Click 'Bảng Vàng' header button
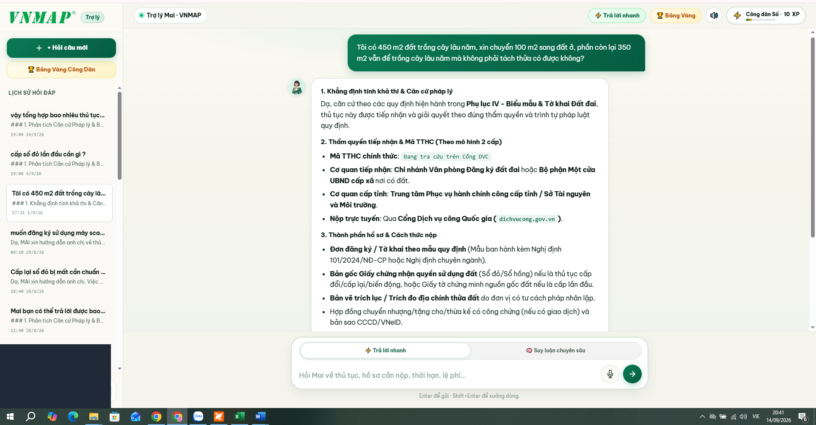This screenshot has width=816, height=425. (676, 16)
